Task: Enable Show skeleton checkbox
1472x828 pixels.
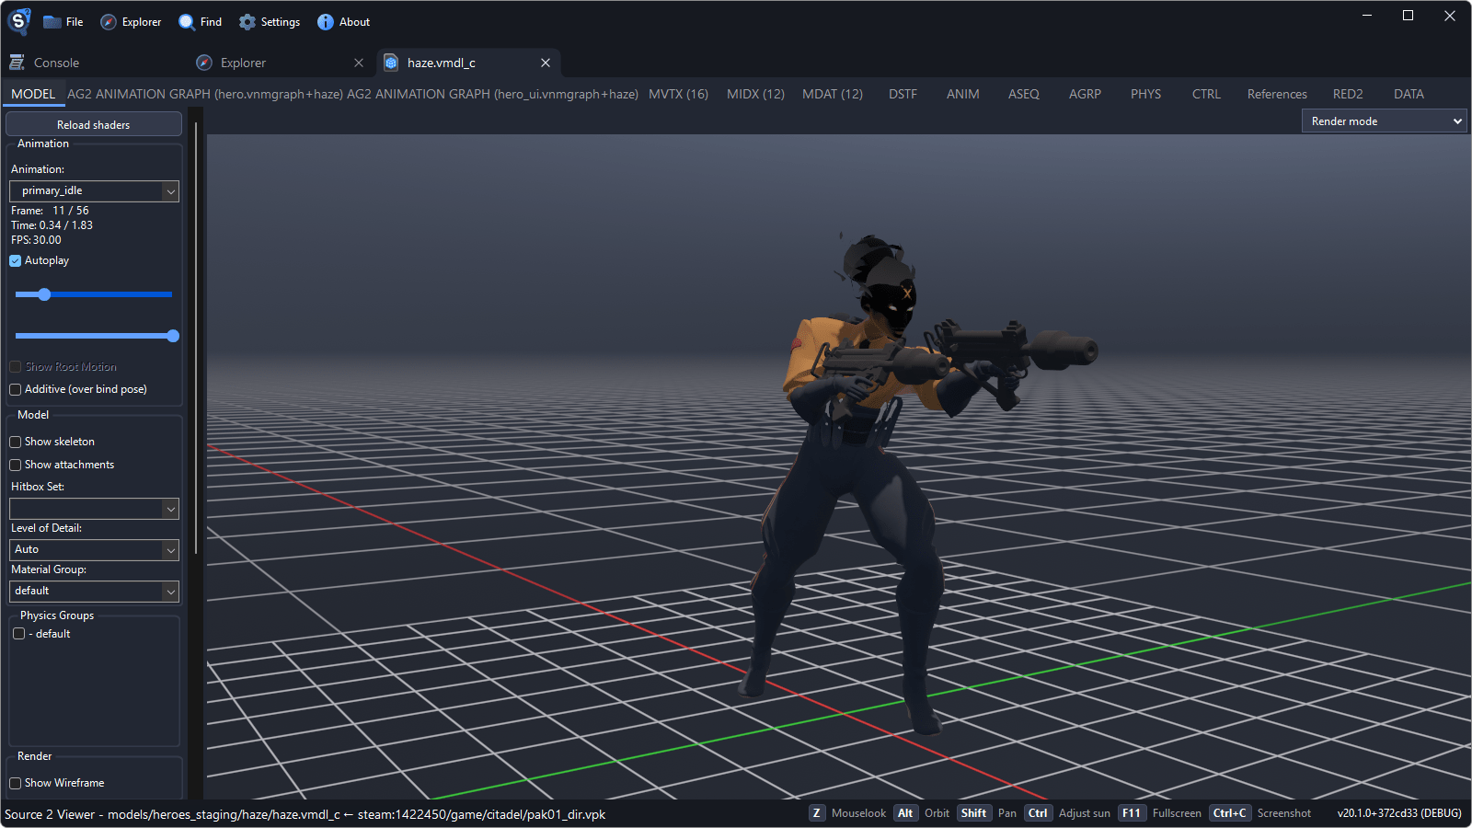Action: tap(16, 443)
